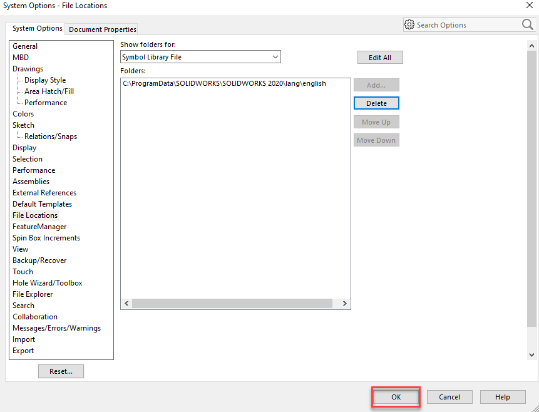Open the Show folders for dropdown

200,57
